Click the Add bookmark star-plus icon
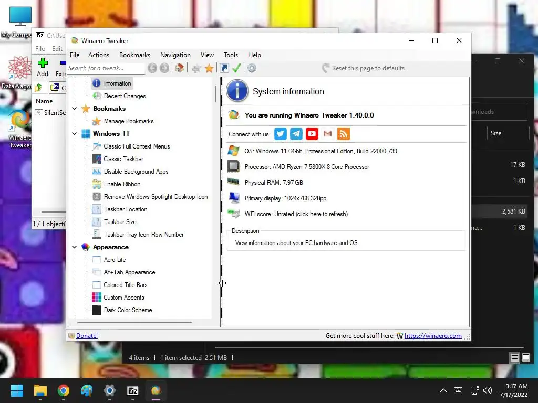Image resolution: width=538 pixels, height=403 pixels. coord(196,69)
